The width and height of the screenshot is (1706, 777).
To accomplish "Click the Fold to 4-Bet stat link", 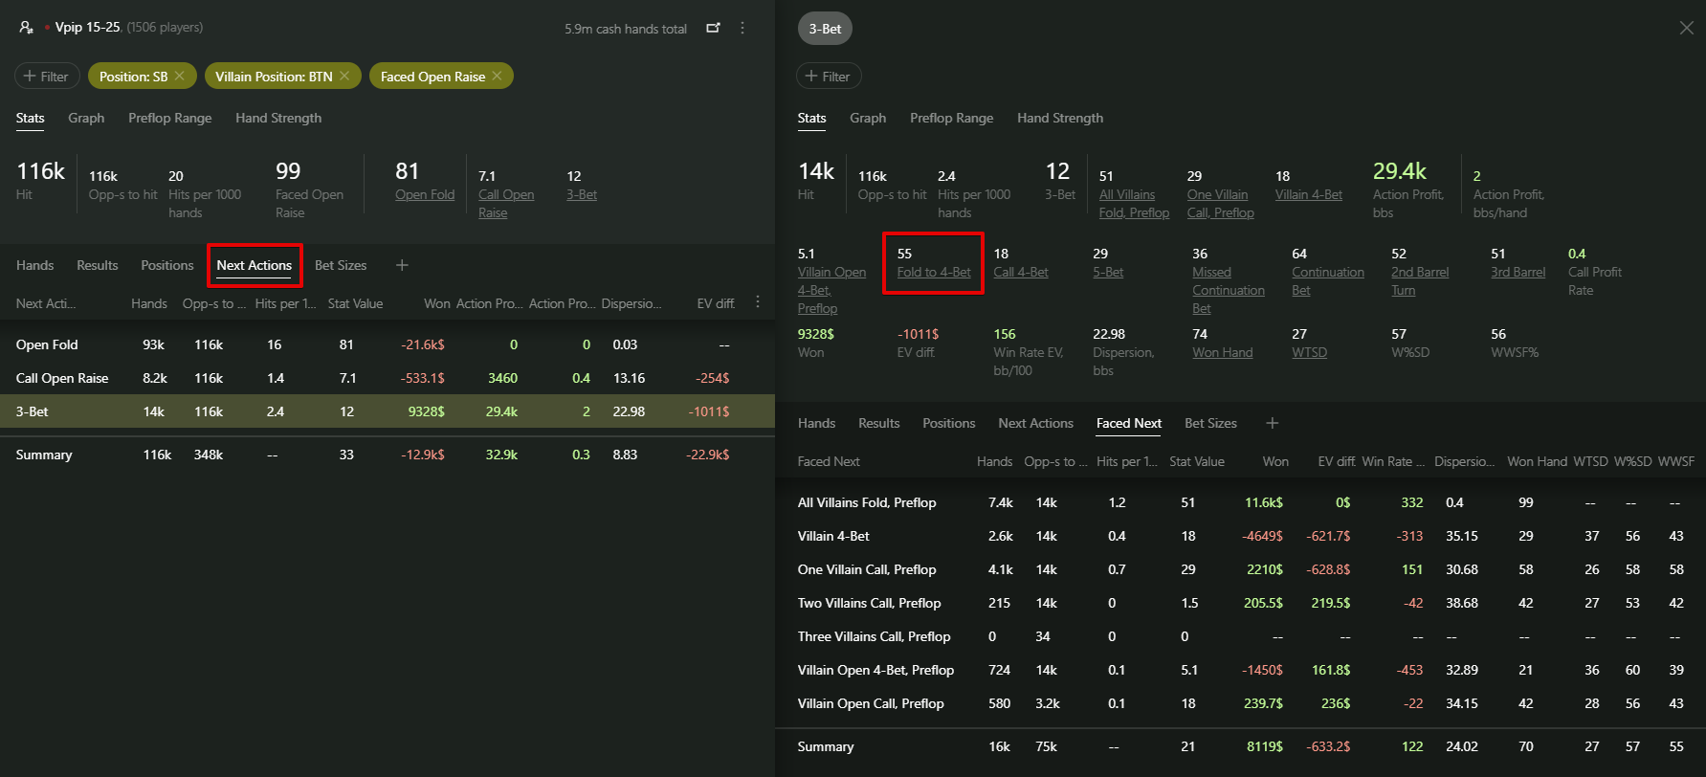I will 933,273.
